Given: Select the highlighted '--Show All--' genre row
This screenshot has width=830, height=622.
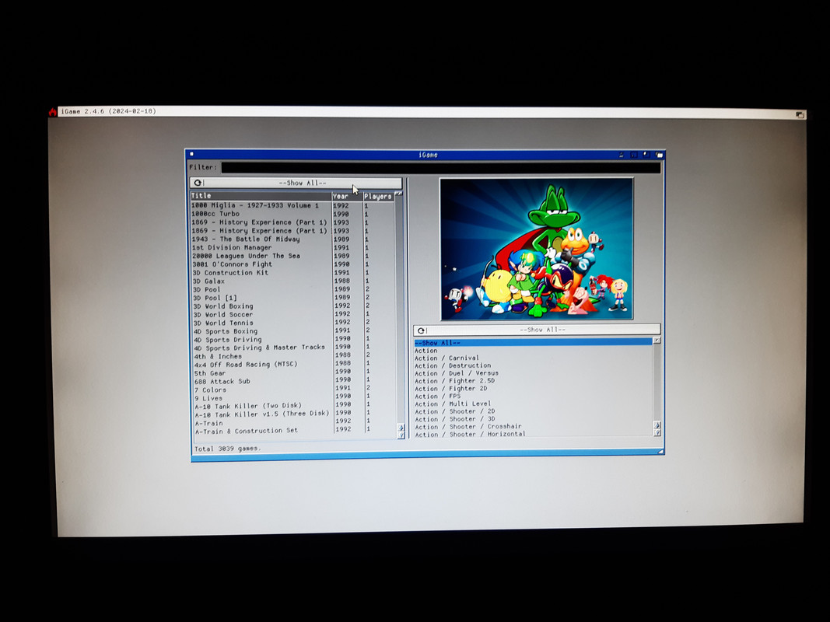Looking at the screenshot, I should (533, 343).
